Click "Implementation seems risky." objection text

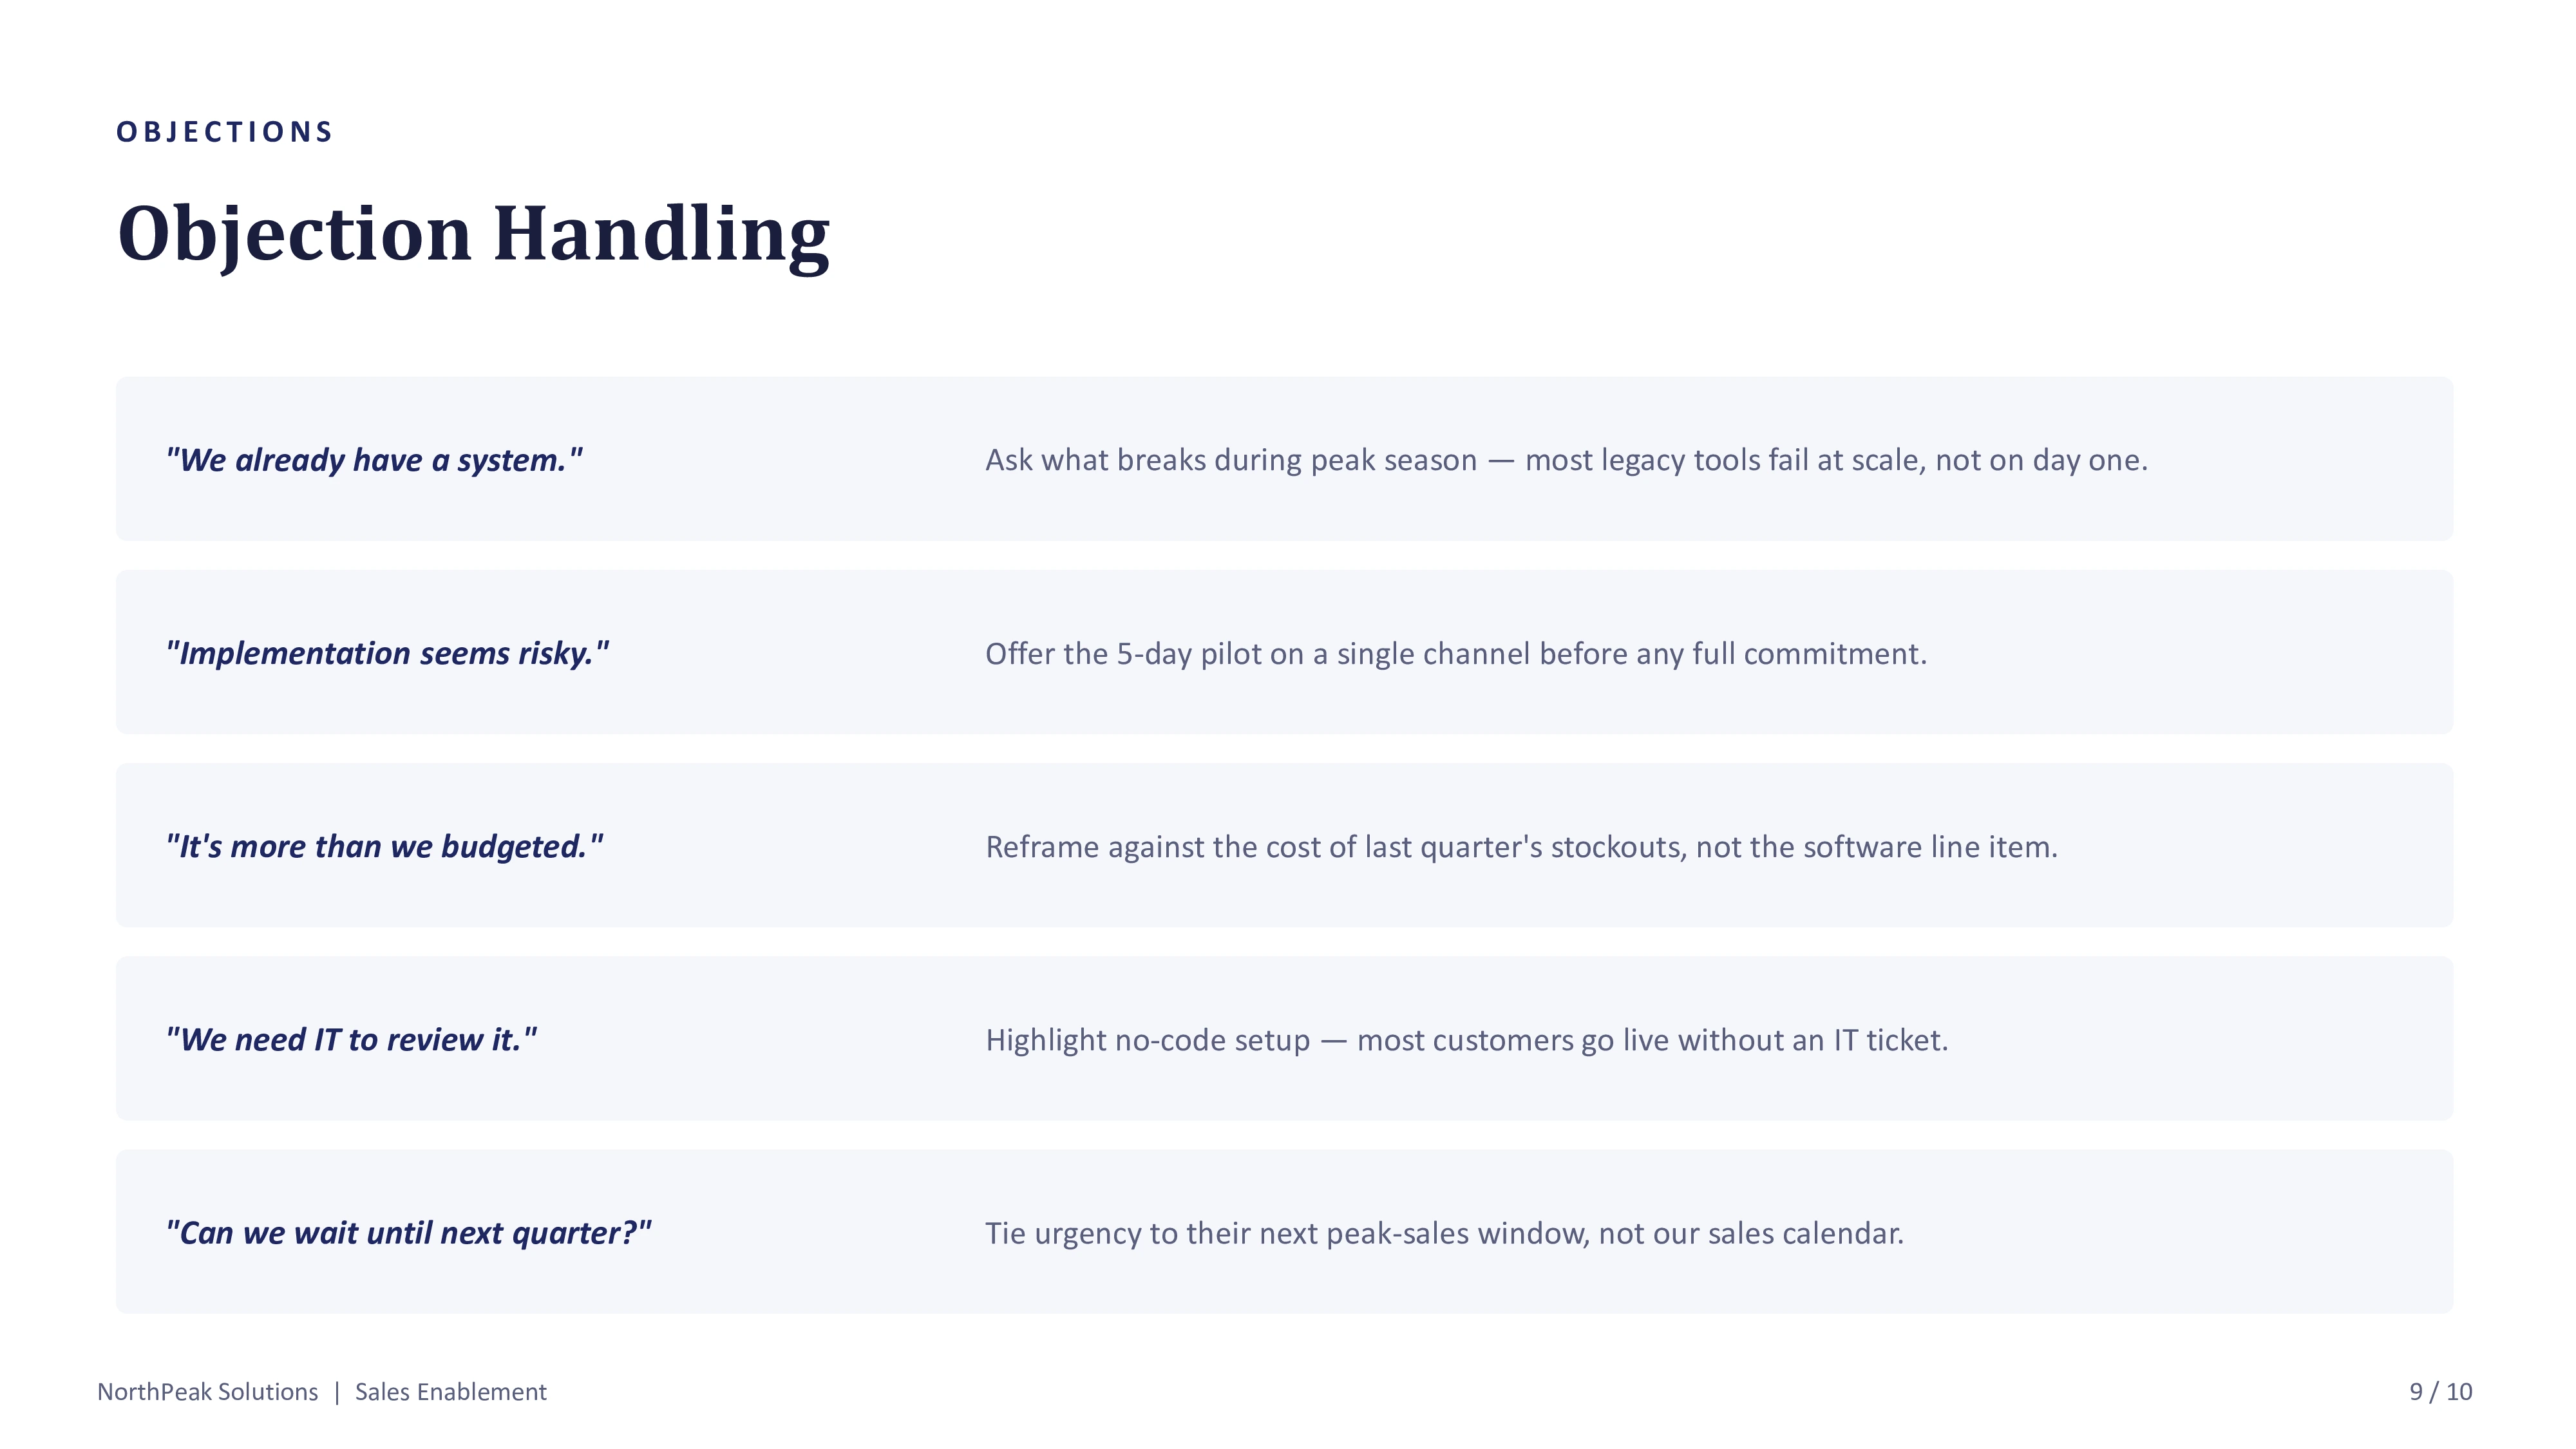(x=387, y=653)
